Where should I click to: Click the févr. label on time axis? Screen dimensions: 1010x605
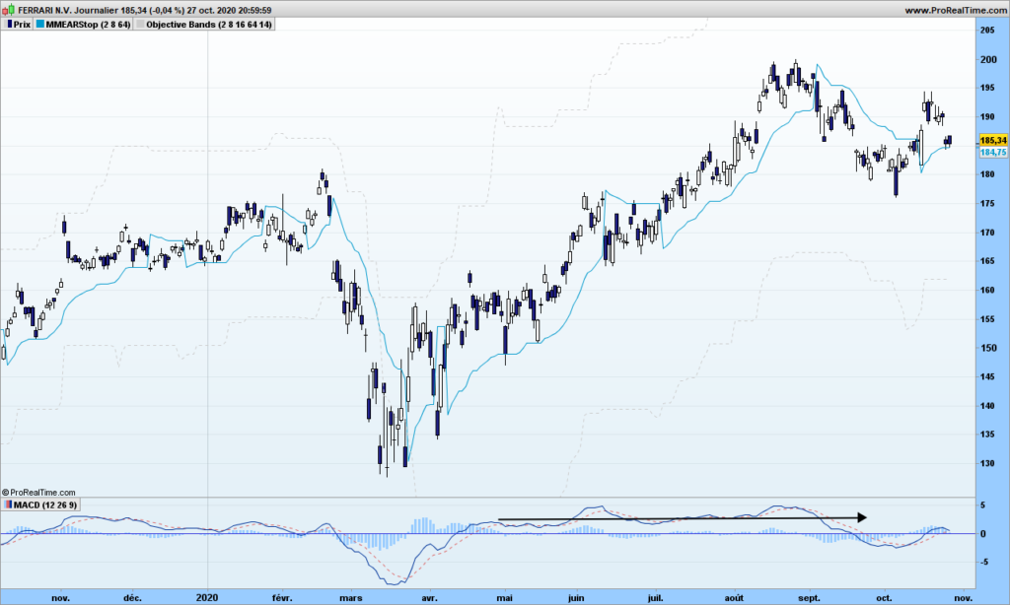[282, 598]
